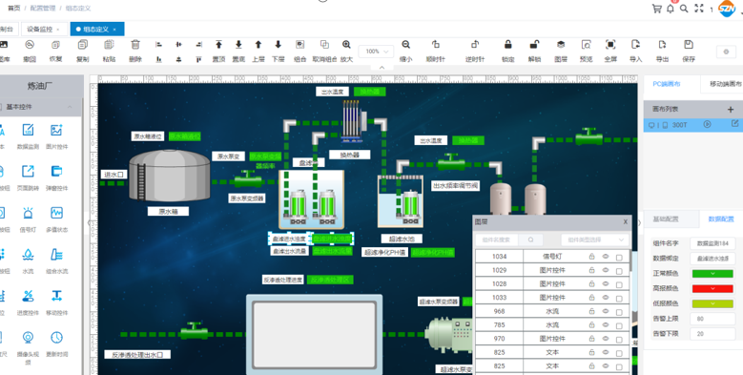Open the 高报颜色 red color swatch
The image size is (743, 375).
tap(712, 289)
